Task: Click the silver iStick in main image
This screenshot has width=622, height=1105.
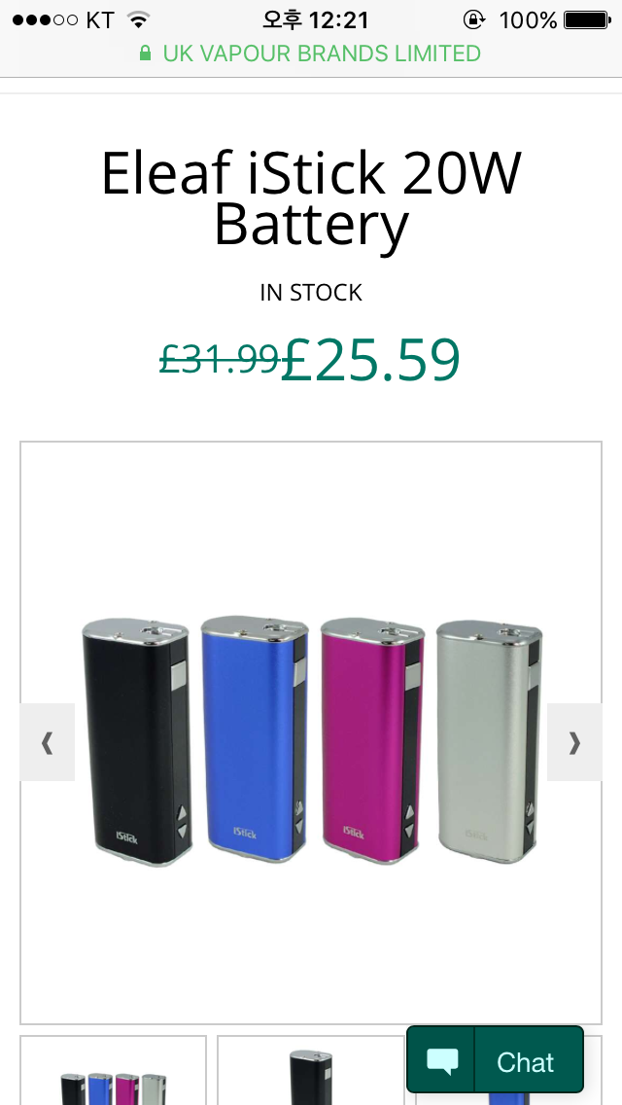Action: [x=489, y=740]
